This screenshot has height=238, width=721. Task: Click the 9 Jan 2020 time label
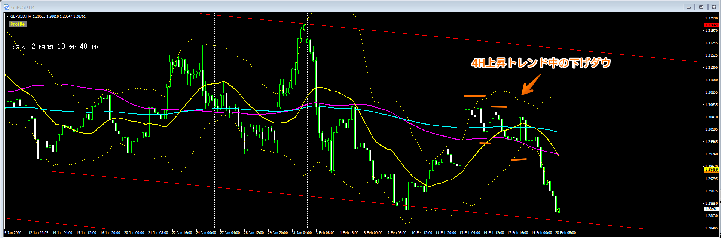tap(13, 233)
